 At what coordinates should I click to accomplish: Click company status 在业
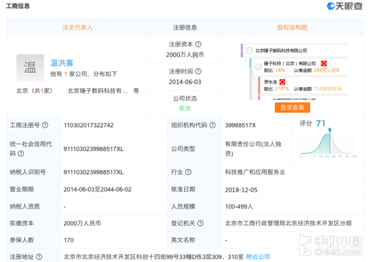coord(185,108)
